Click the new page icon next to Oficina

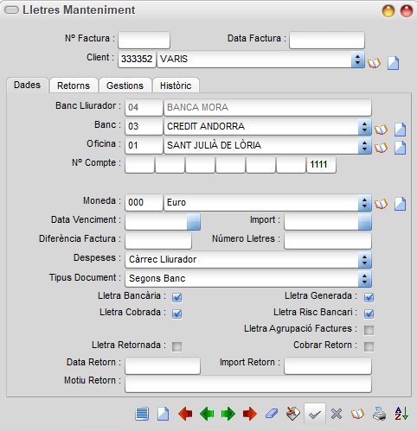click(x=401, y=148)
